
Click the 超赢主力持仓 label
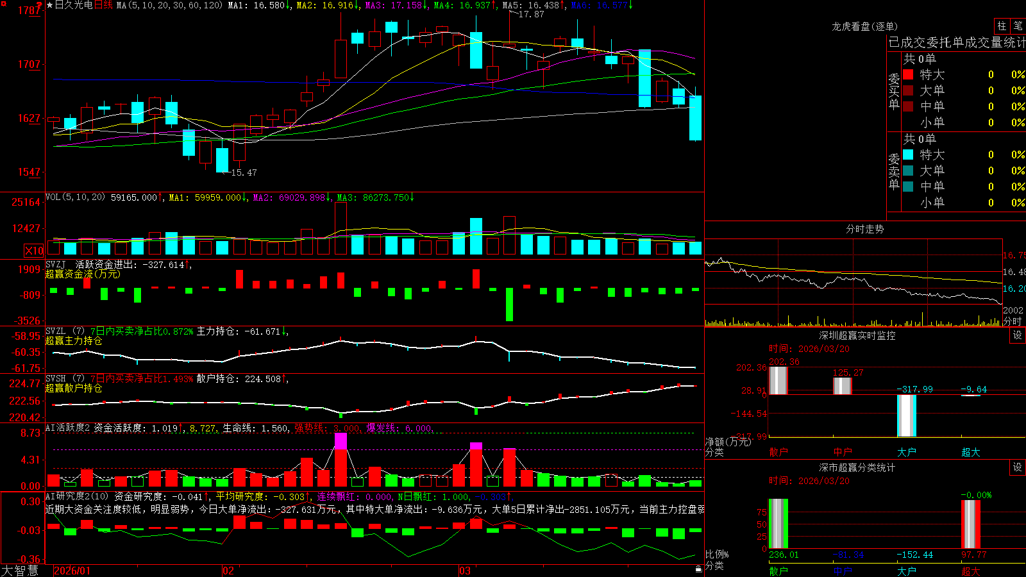click(74, 341)
